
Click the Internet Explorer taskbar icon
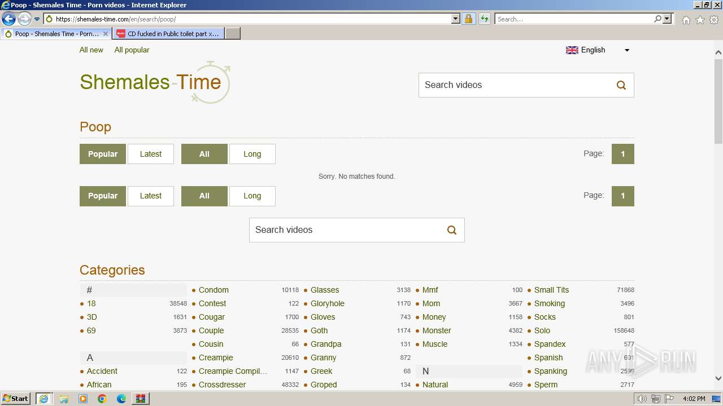click(x=43, y=399)
